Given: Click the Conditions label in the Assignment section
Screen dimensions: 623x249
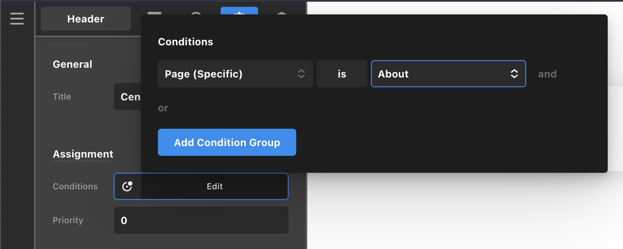Looking at the screenshot, I should [75, 186].
